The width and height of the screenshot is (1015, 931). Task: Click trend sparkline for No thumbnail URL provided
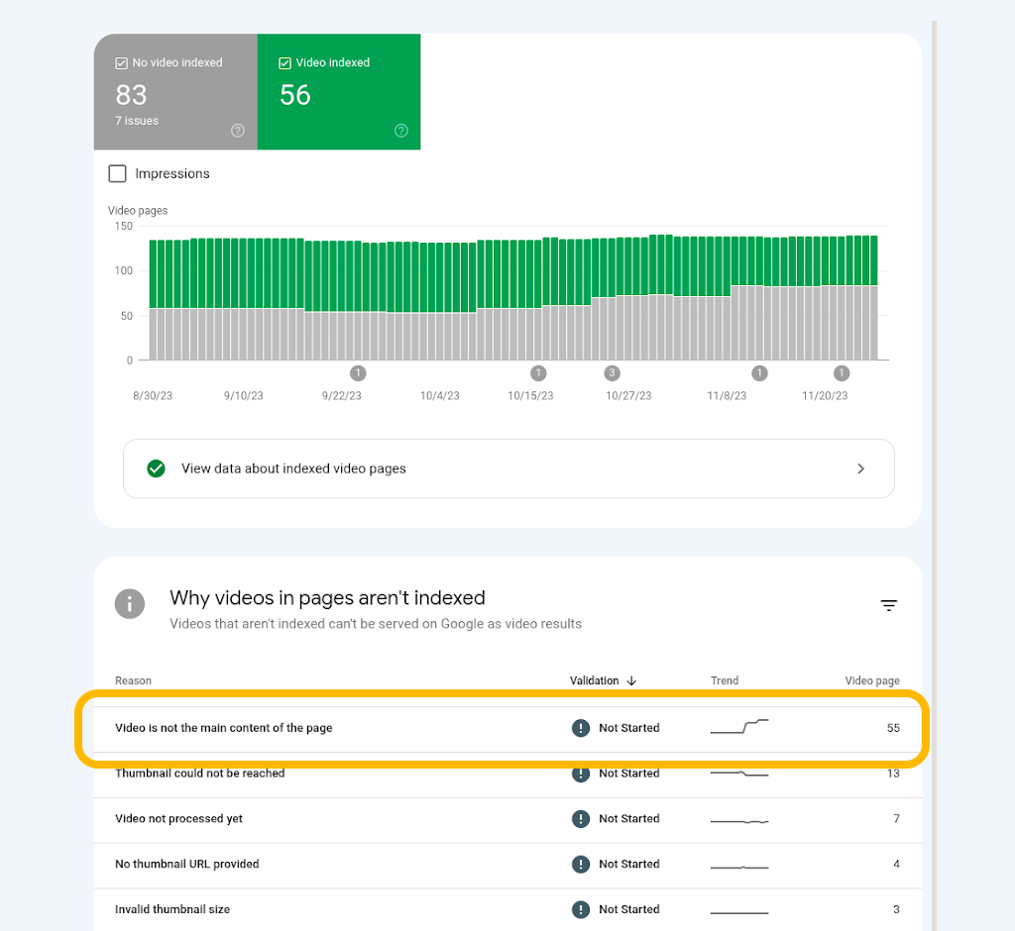point(739,867)
